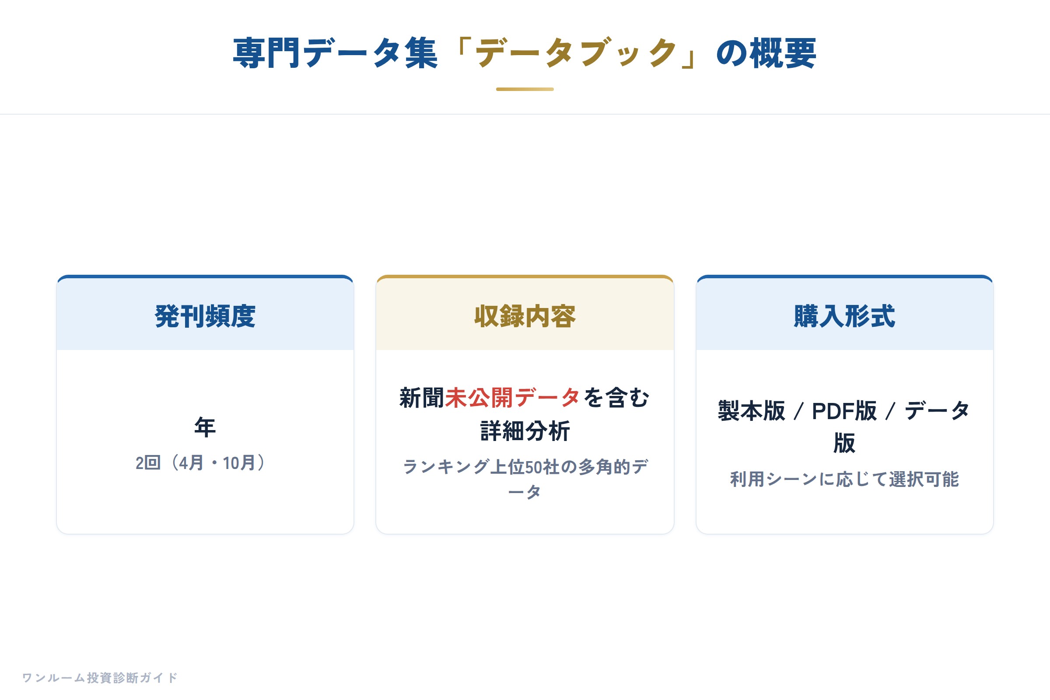Select the 購入形式 card header

845,316
